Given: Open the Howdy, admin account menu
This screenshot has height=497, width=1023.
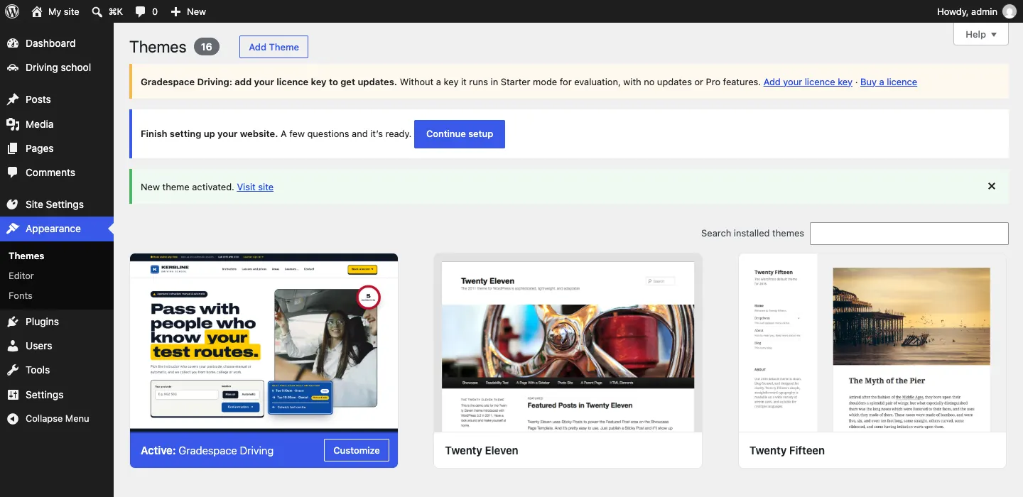Looking at the screenshot, I should (x=977, y=11).
